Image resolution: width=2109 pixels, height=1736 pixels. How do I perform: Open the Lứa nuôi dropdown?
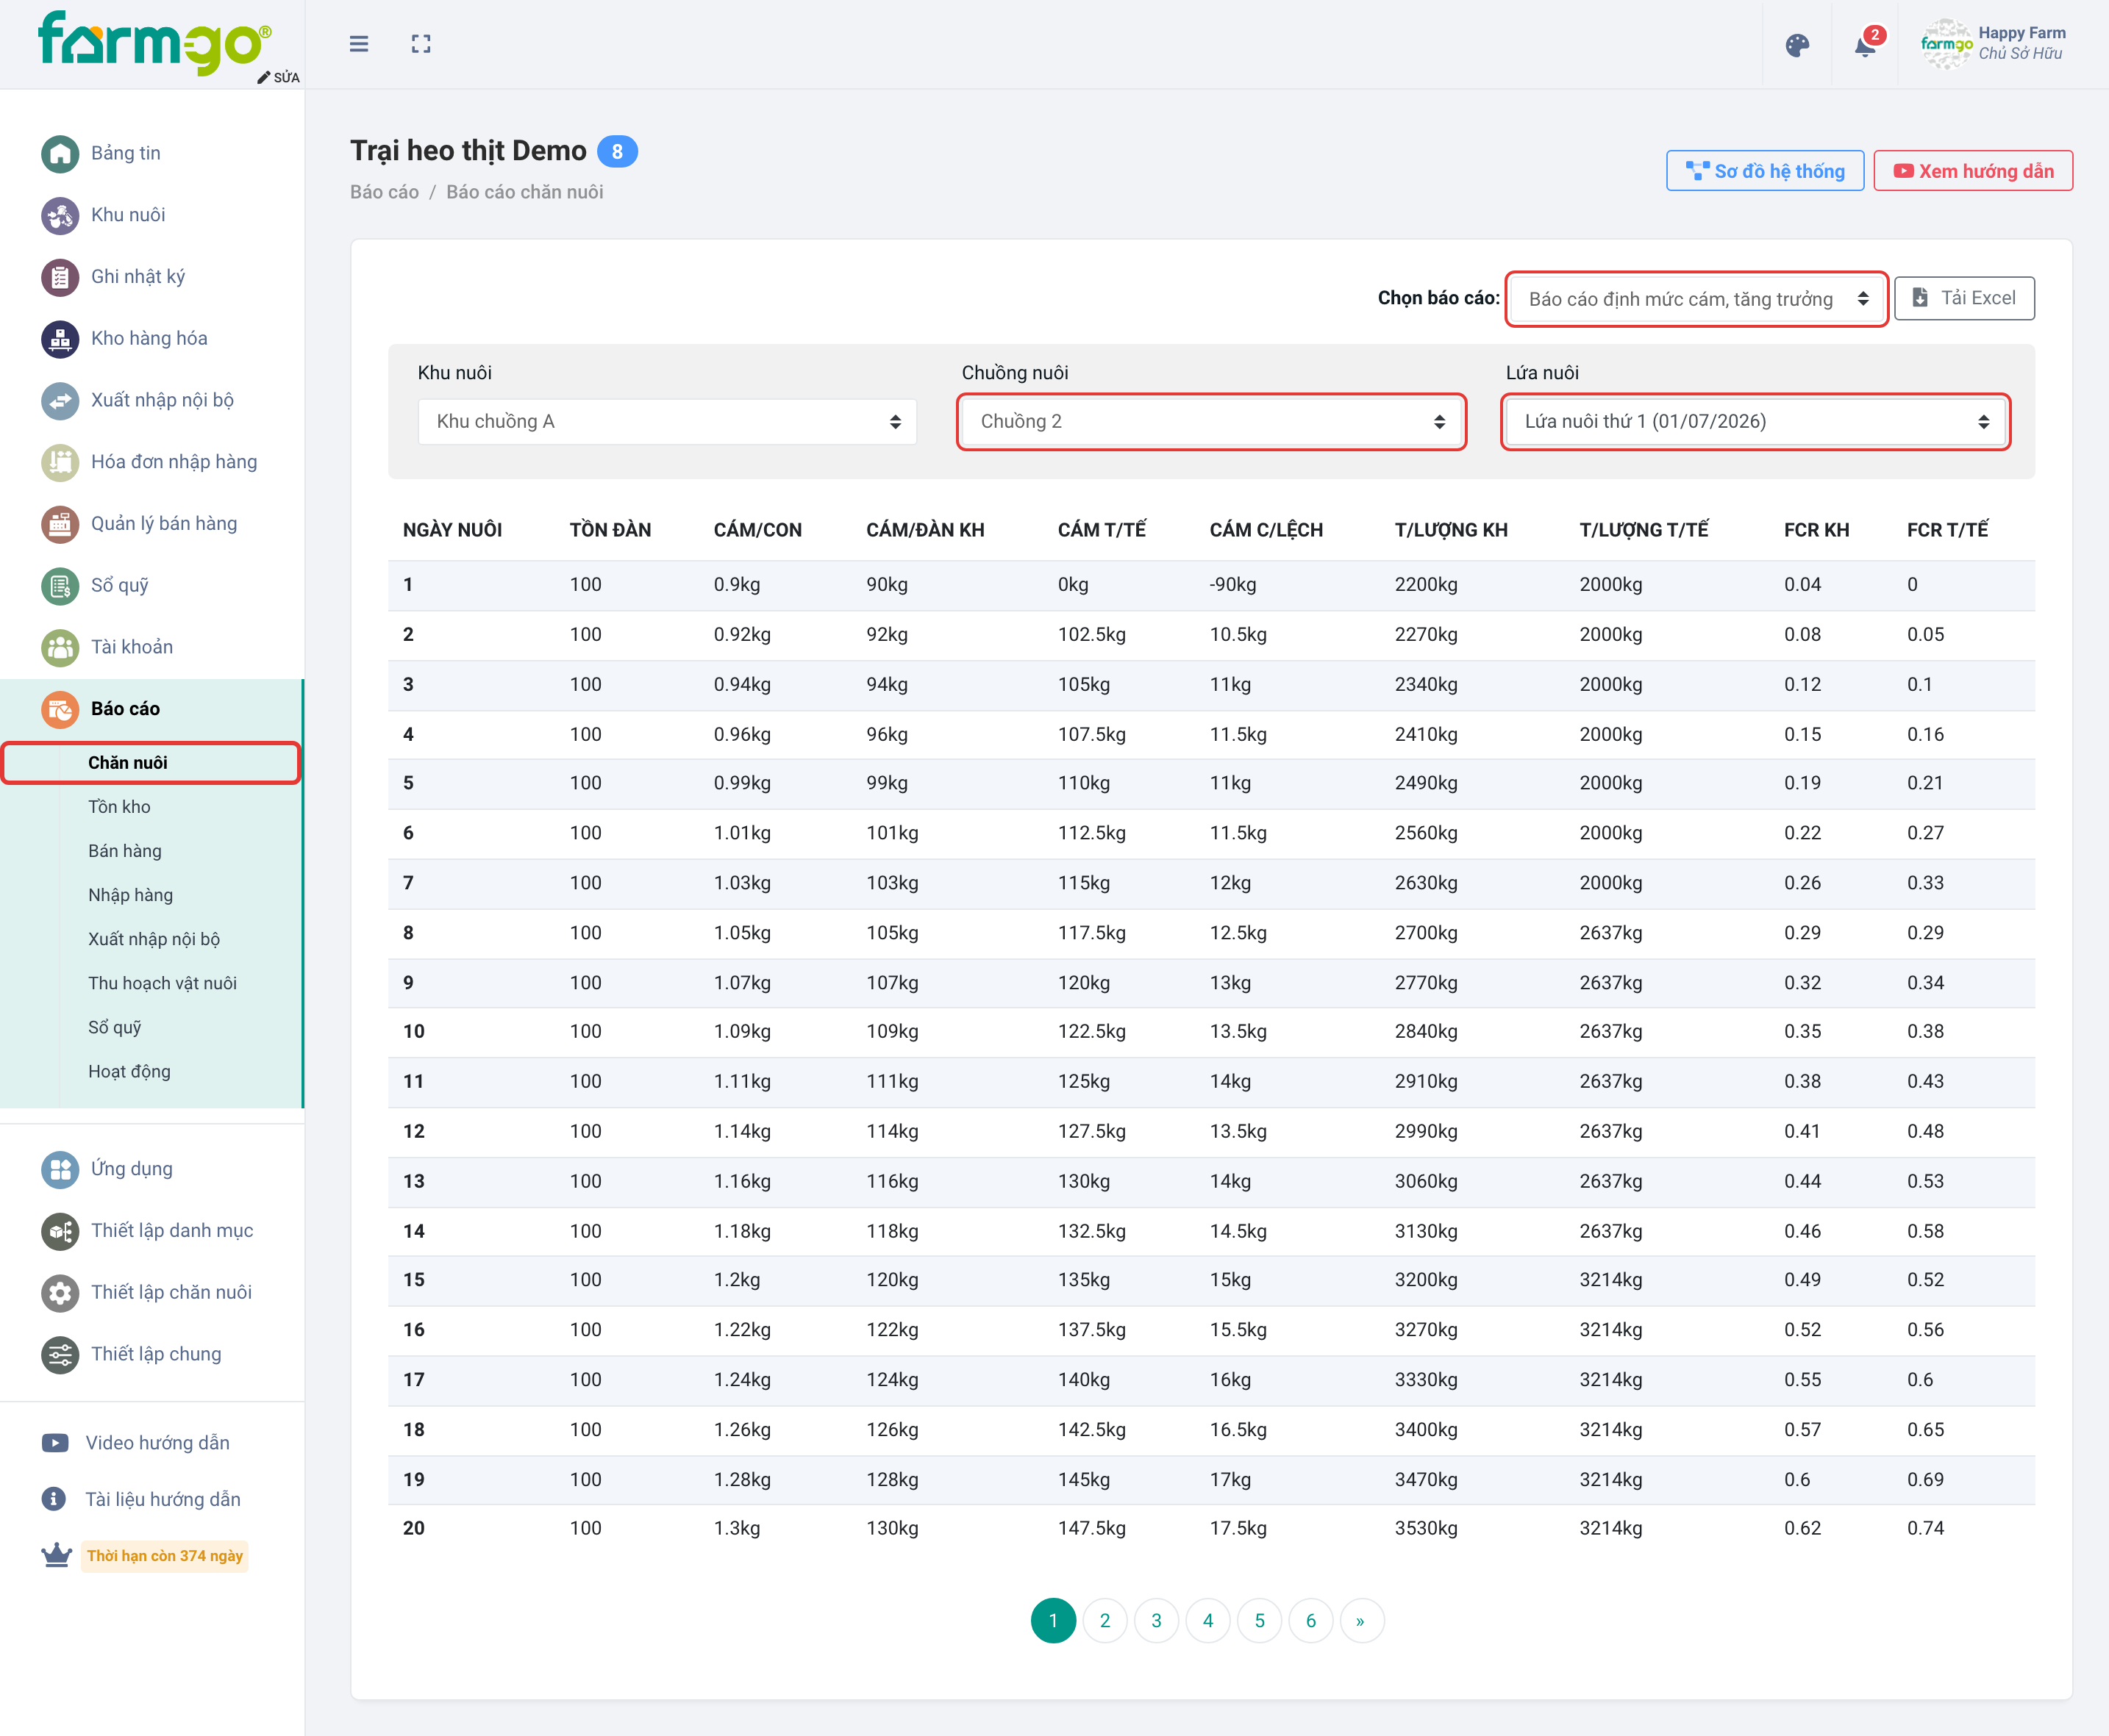tap(1755, 422)
